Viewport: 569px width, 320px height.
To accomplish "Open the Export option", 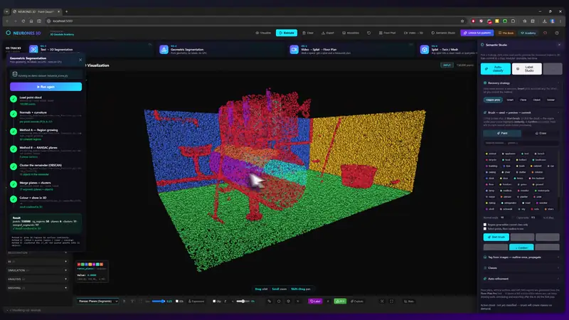I will coord(328,33).
